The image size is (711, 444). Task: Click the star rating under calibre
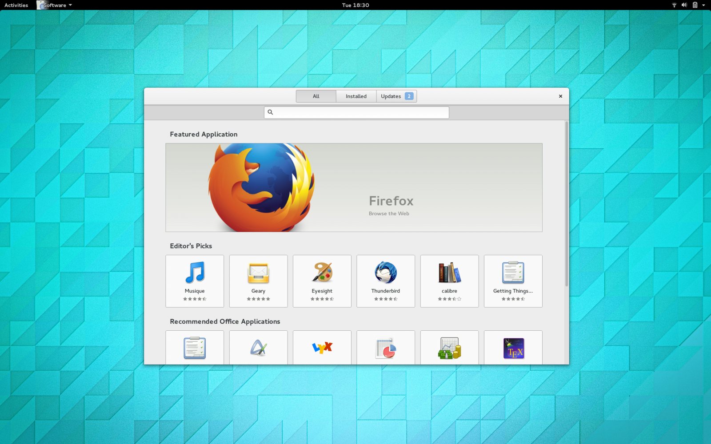click(x=449, y=299)
